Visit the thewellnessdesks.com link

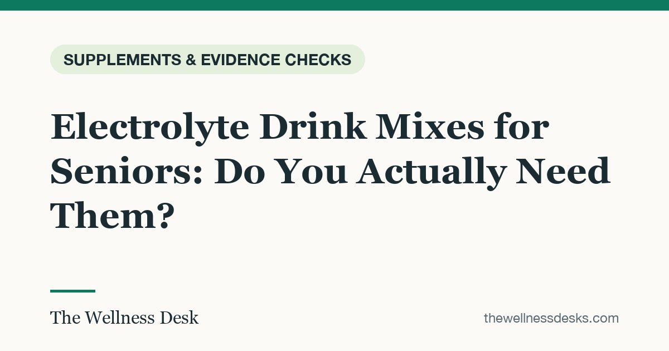tap(551, 318)
